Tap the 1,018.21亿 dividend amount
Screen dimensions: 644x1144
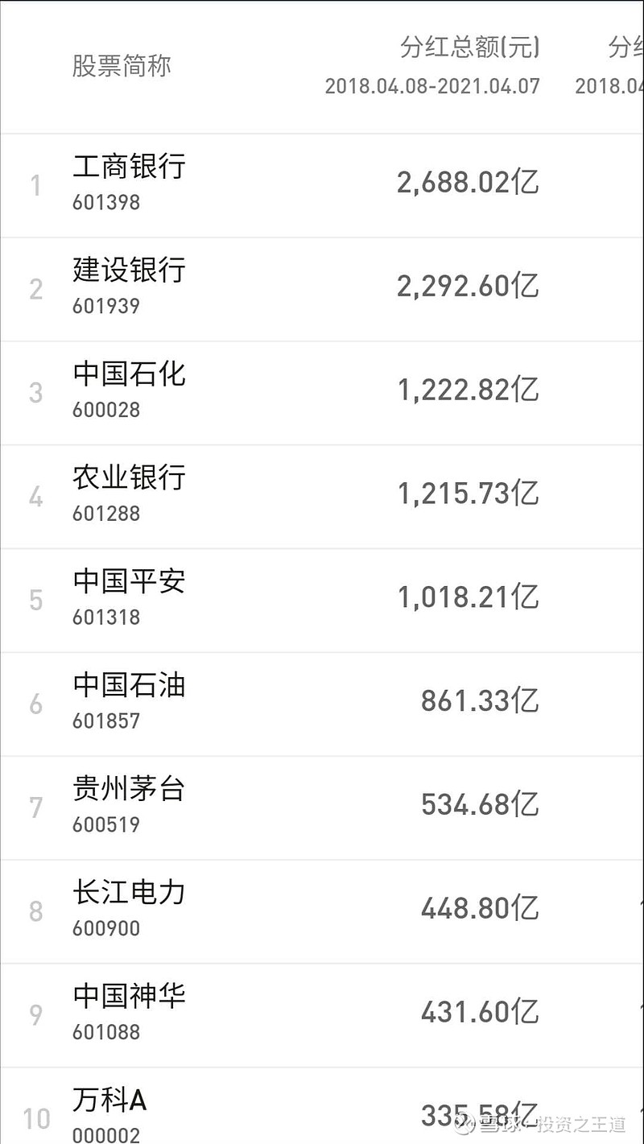[x=468, y=598]
